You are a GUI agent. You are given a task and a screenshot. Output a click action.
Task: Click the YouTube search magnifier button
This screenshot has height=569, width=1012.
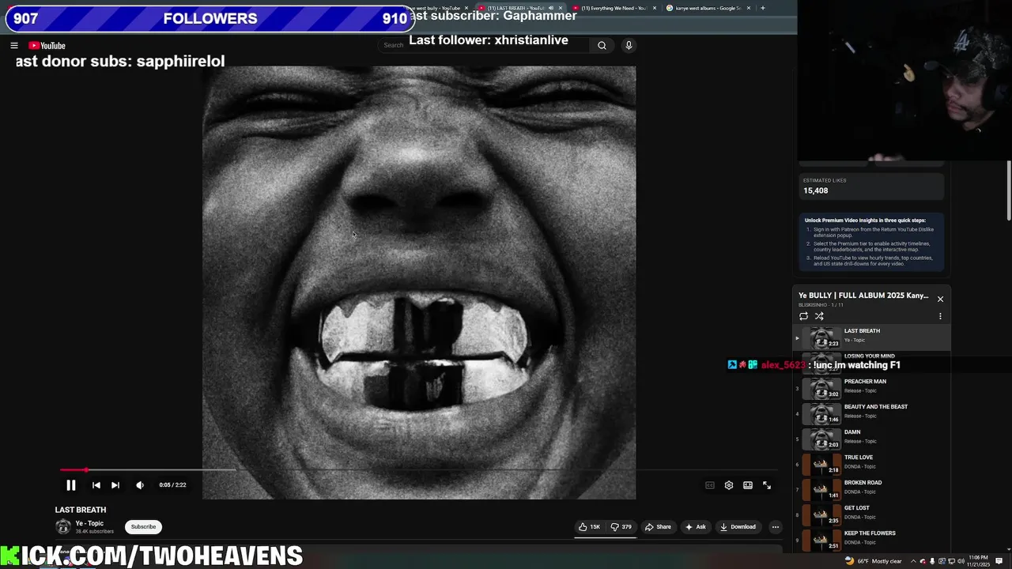602,45
